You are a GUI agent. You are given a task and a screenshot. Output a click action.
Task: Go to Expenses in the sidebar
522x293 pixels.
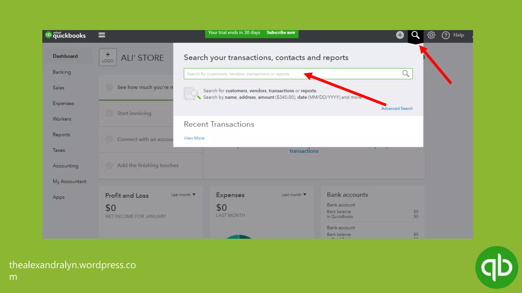pos(63,103)
